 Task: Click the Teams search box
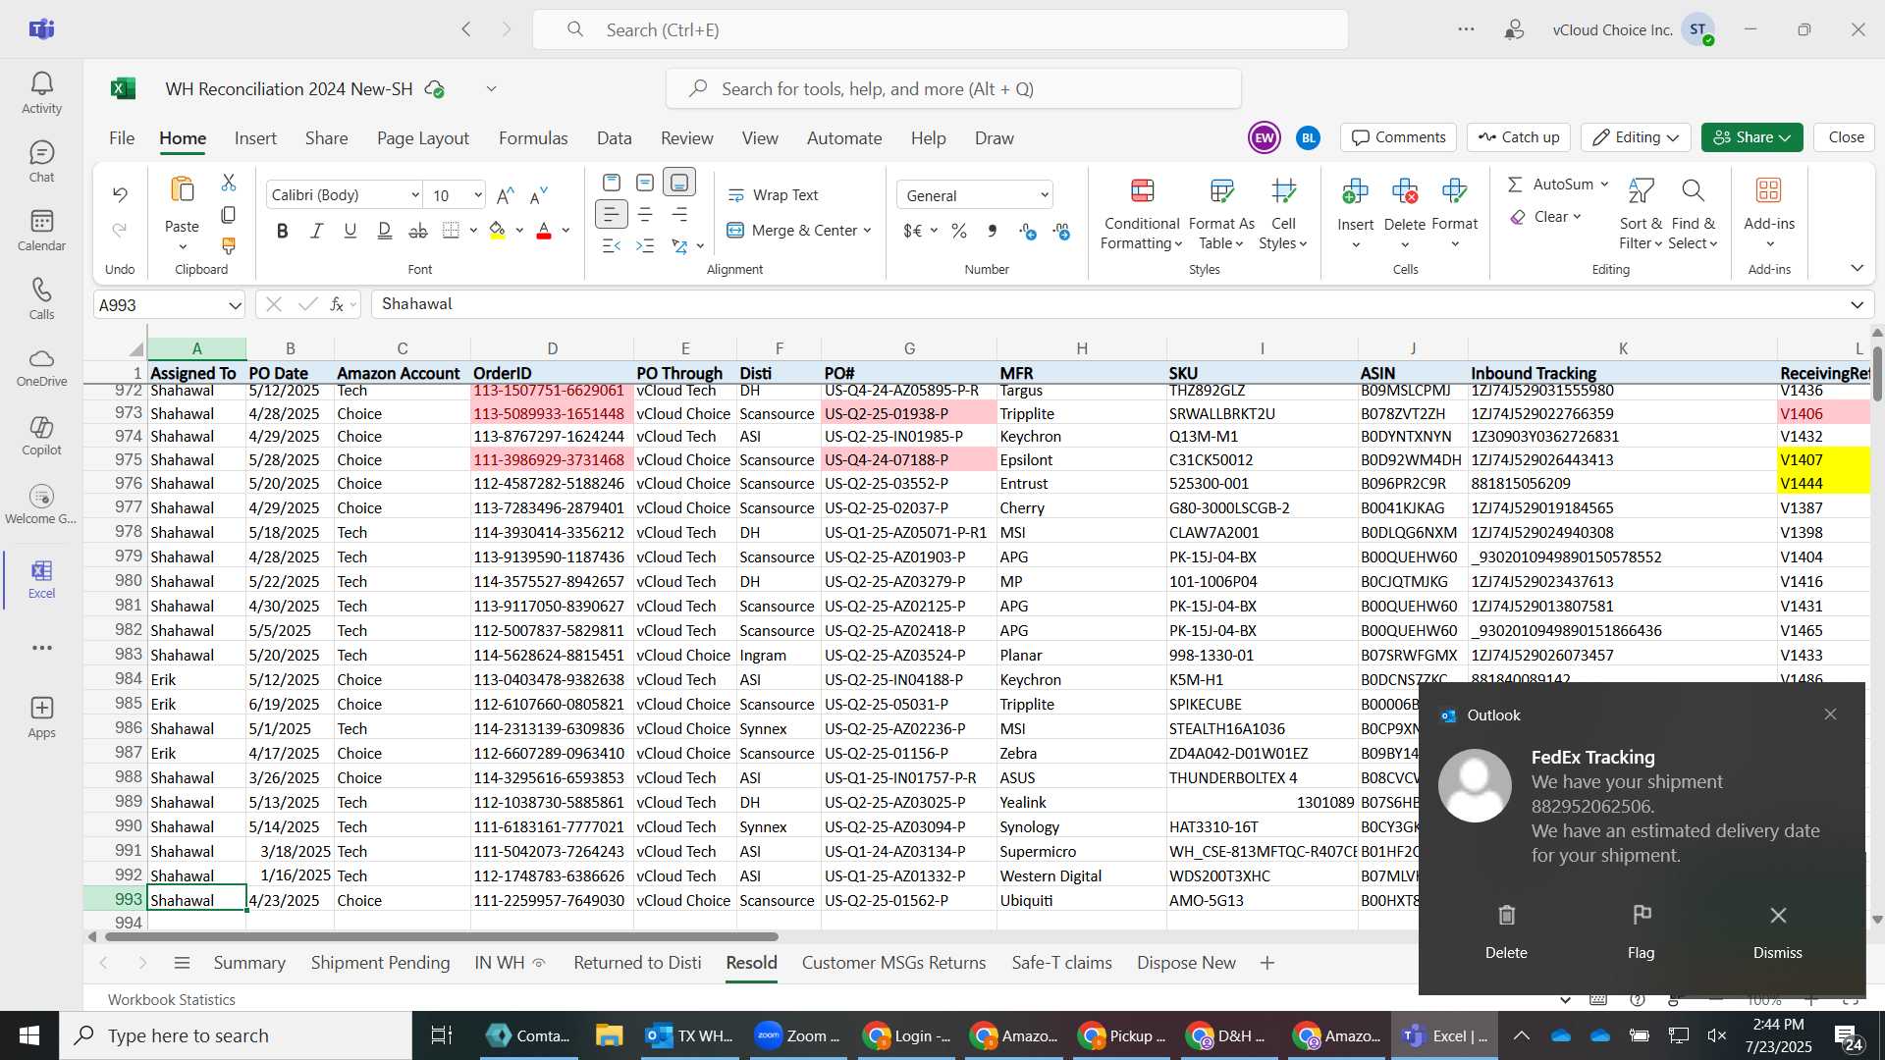click(940, 29)
